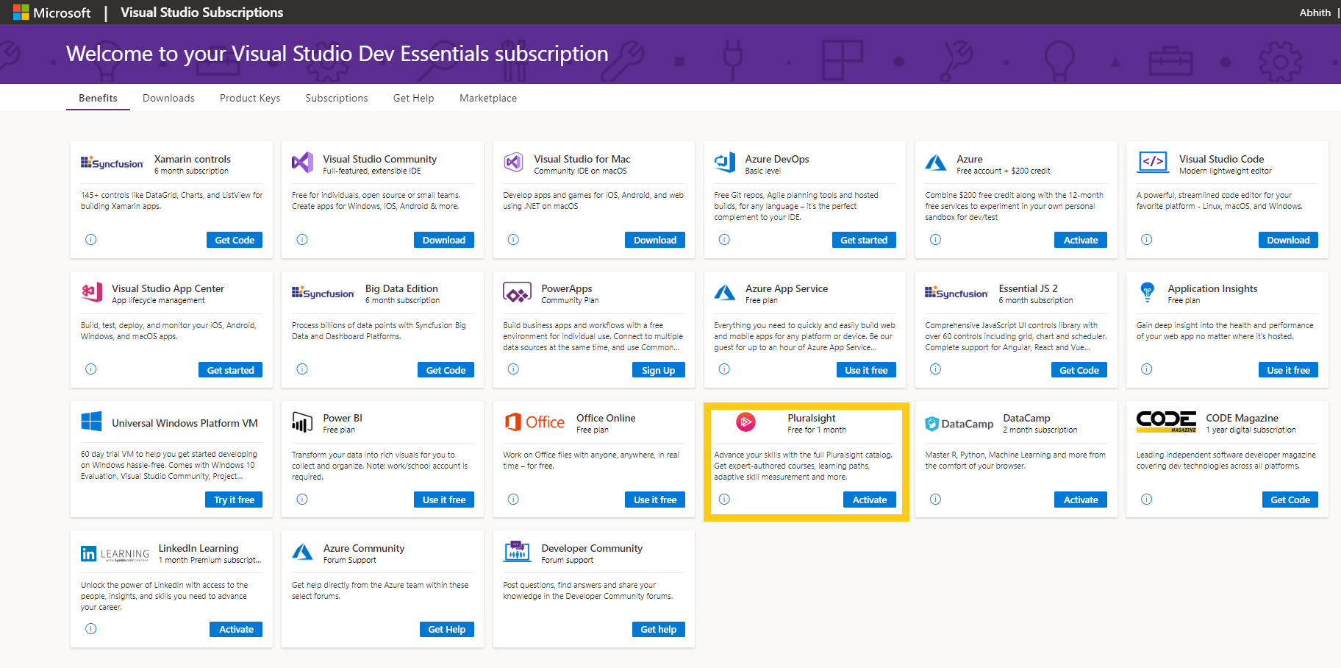Click the LinkedIn Learning icon
1341x668 pixels.
pos(90,552)
